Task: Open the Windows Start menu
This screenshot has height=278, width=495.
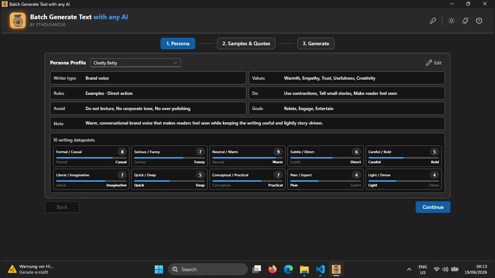Action: coord(159,269)
